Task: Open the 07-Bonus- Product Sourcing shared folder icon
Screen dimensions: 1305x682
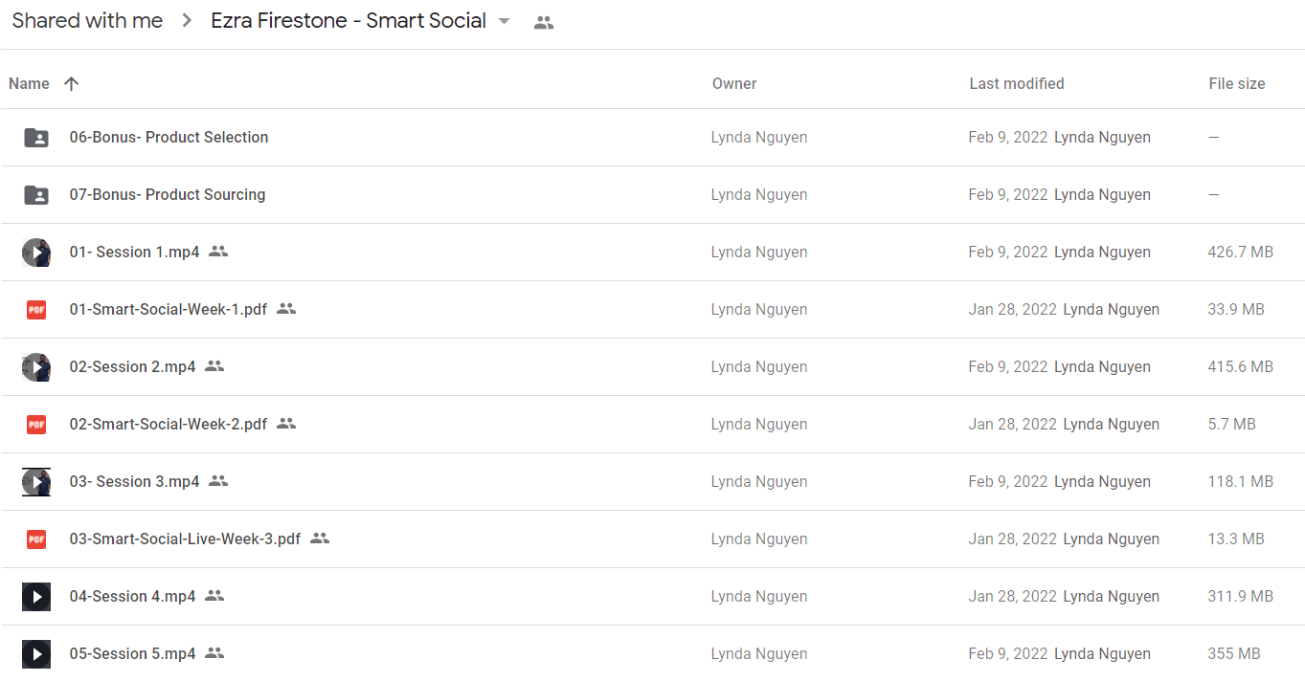Action: click(x=36, y=195)
